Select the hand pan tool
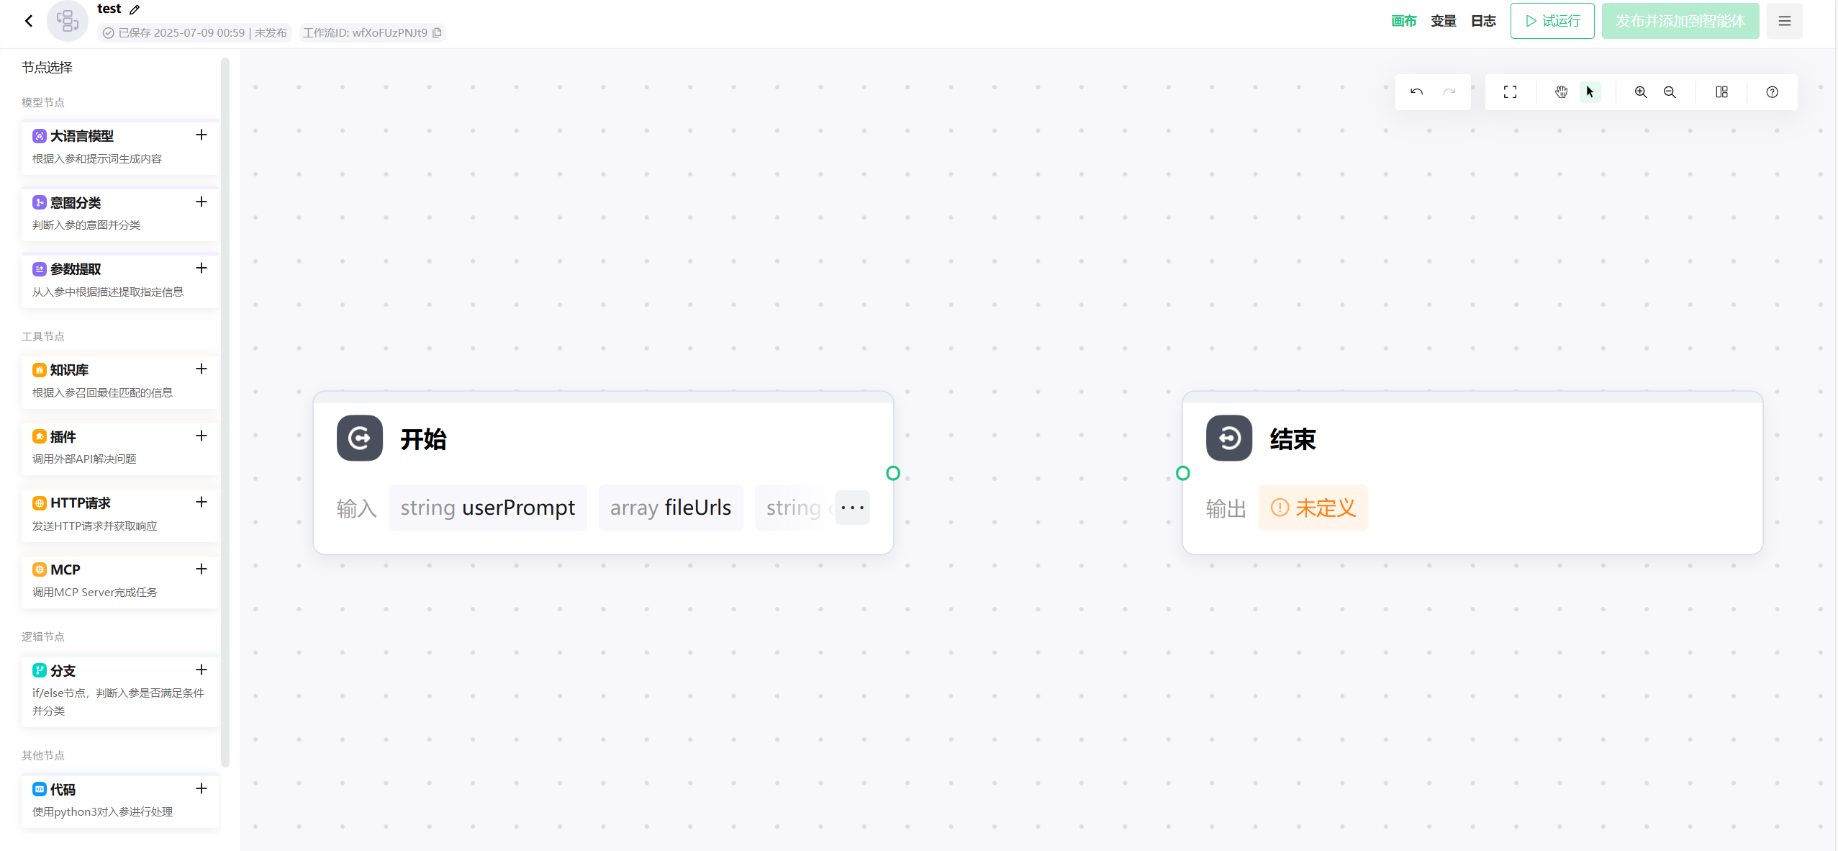Image resolution: width=1838 pixels, height=851 pixels. 1561,91
